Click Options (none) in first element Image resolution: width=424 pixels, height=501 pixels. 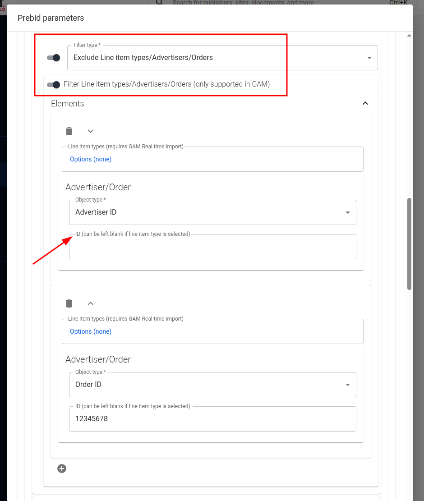coord(91,159)
